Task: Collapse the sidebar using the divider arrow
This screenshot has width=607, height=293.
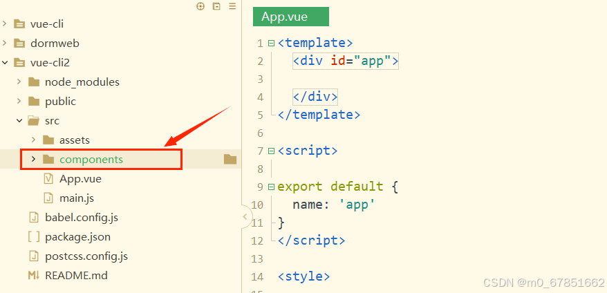Action: point(245,216)
